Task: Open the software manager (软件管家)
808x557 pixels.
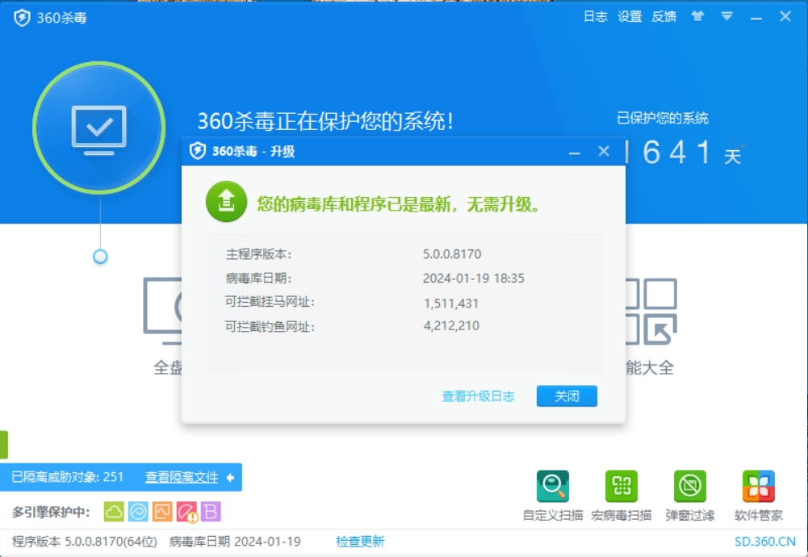Action: (760, 486)
